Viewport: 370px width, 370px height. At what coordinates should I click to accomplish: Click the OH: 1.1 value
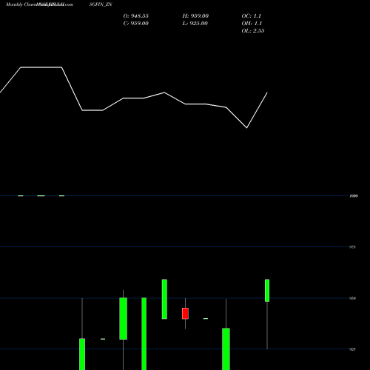click(252, 24)
